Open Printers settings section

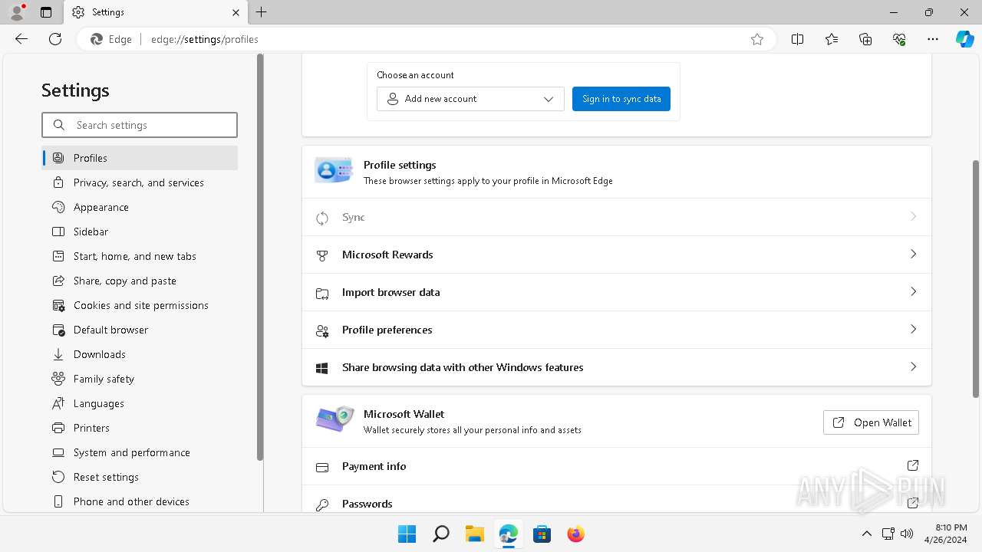(140, 428)
